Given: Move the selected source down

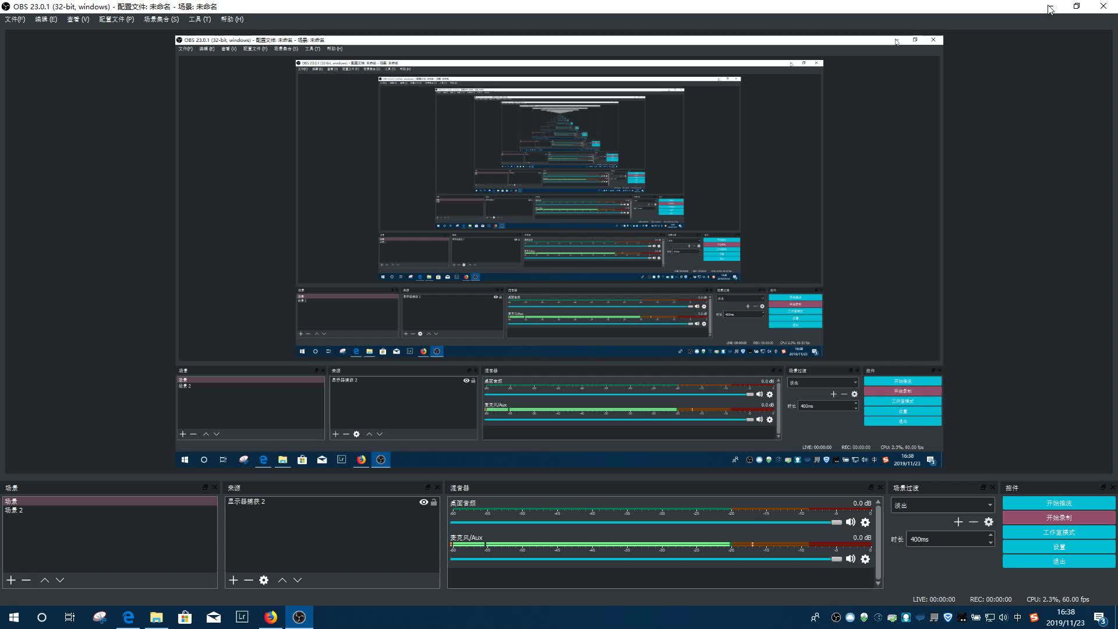Looking at the screenshot, I should (x=298, y=580).
